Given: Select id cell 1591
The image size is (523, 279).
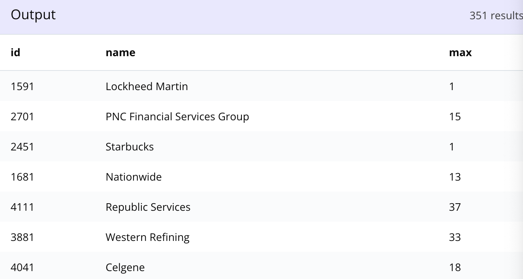Looking at the screenshot, I should tap(23, 86).
